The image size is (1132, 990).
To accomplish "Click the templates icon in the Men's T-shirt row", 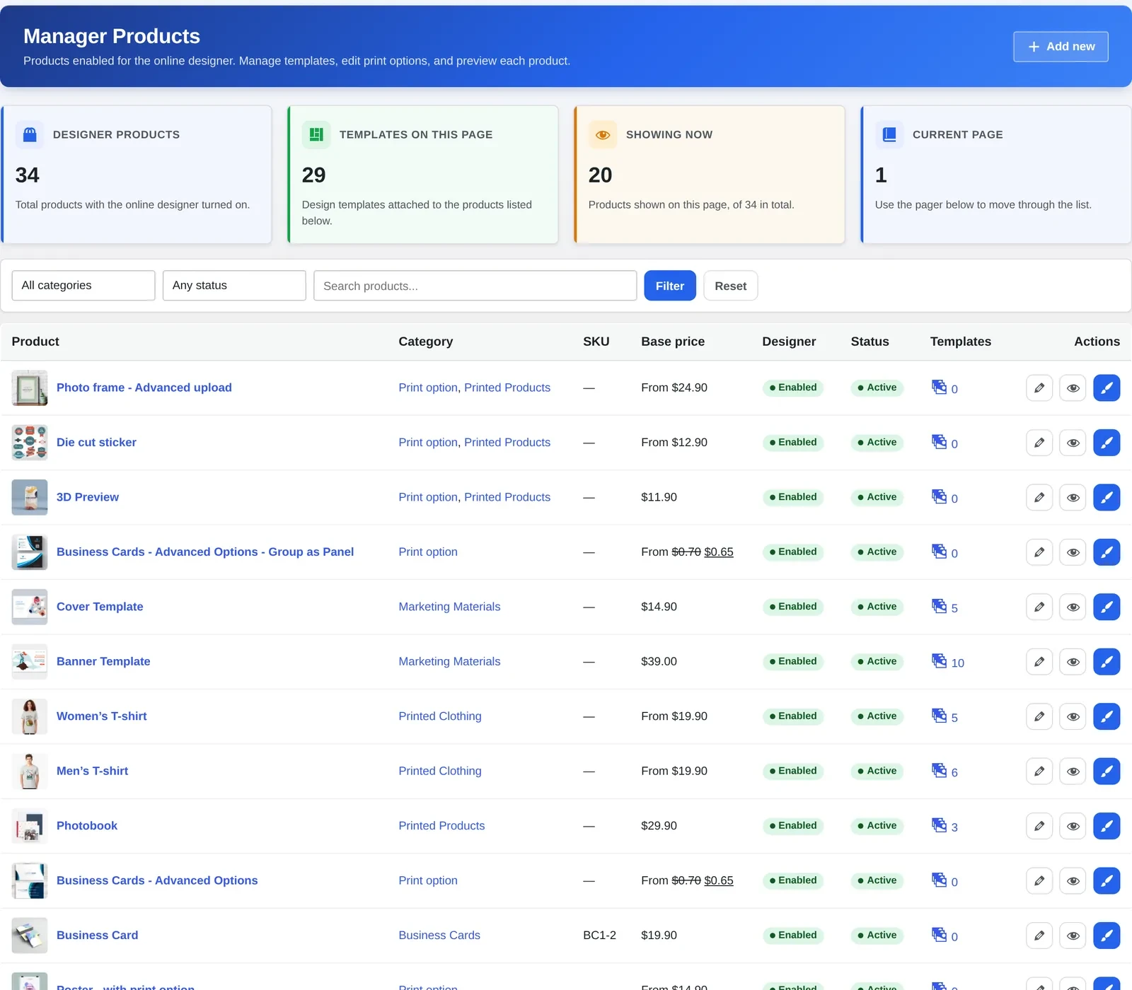I will tap(939, 770).
